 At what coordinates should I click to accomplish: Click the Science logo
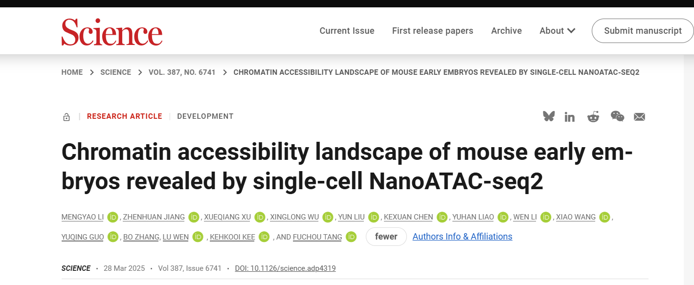(x=112, y=31)
